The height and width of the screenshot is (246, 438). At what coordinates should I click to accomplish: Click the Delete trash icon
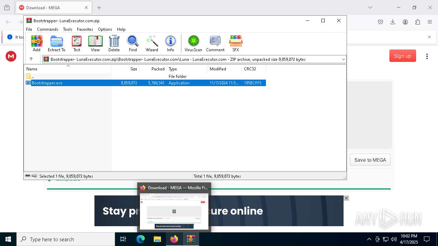(x=114, y=43)
